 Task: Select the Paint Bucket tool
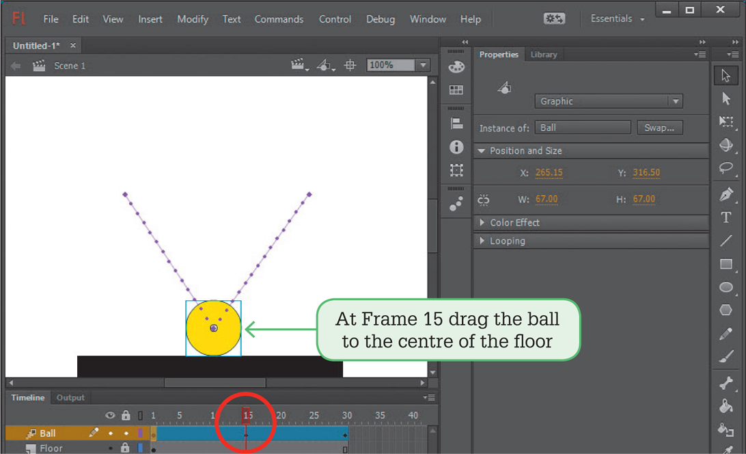coord(726,406)
